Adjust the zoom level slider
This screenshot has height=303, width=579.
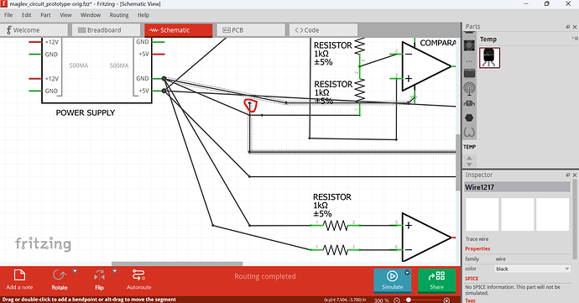pyautogui.click(x=409, y=300)
